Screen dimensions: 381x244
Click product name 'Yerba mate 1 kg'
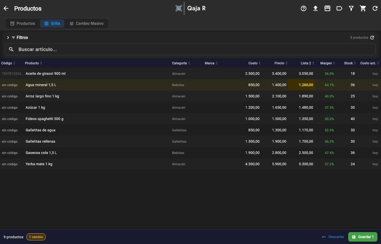[39, 164]
